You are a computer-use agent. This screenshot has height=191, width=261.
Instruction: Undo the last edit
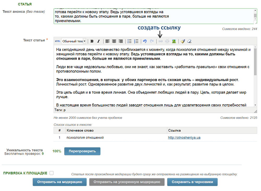145,41
